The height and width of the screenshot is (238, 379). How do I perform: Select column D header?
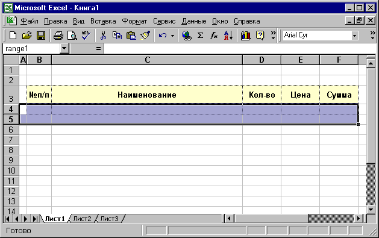point(262,60)
